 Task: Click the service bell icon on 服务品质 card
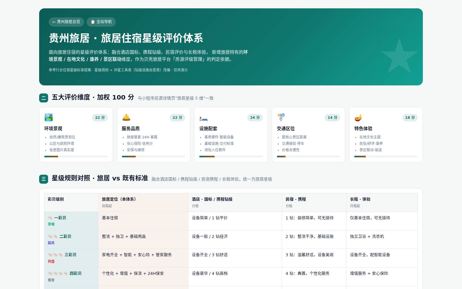[126, 118]
